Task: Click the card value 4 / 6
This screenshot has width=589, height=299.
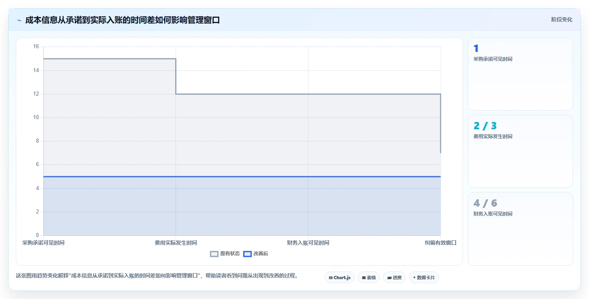Action: coord(485,203)
